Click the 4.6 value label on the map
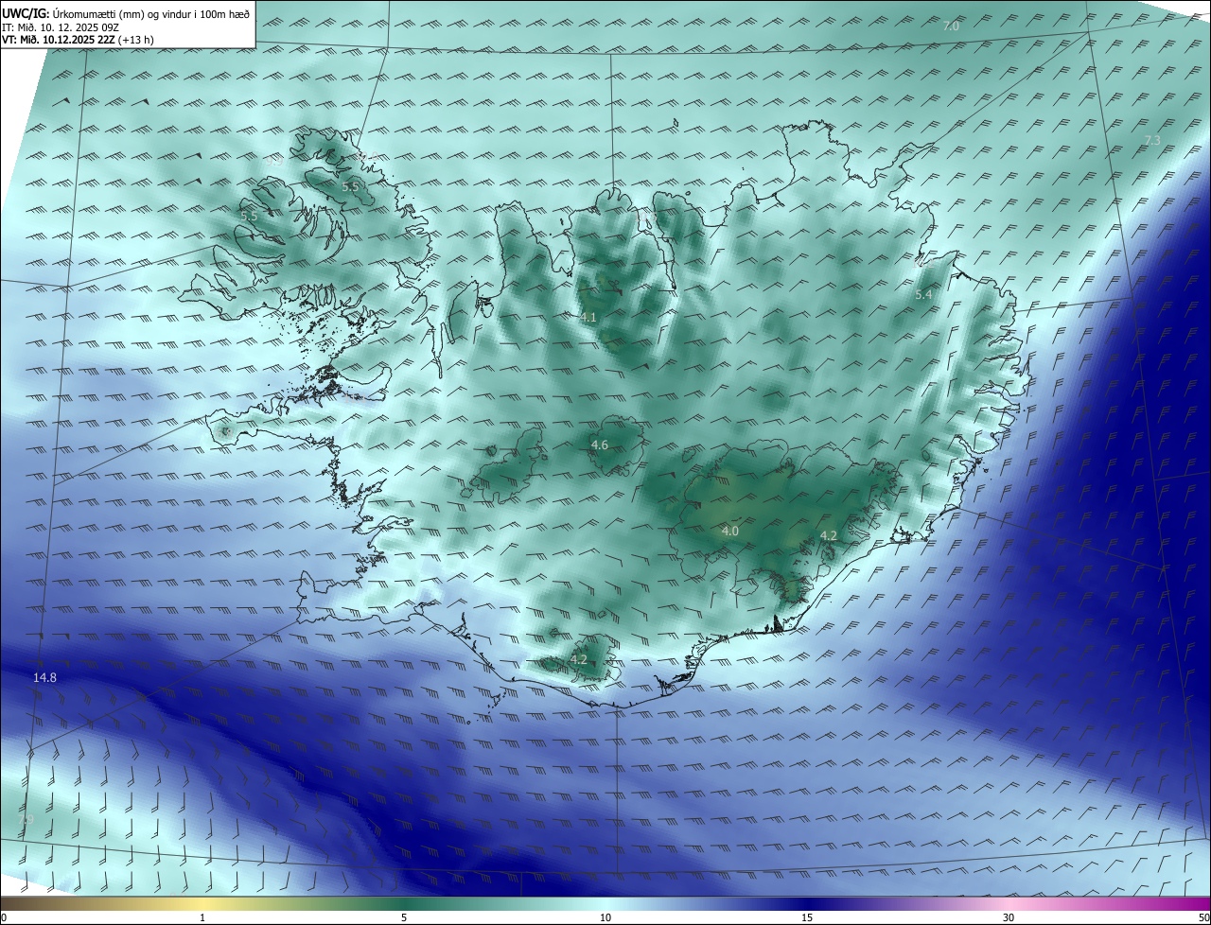This screenshot has height=925, width=1211. [600, 445]
